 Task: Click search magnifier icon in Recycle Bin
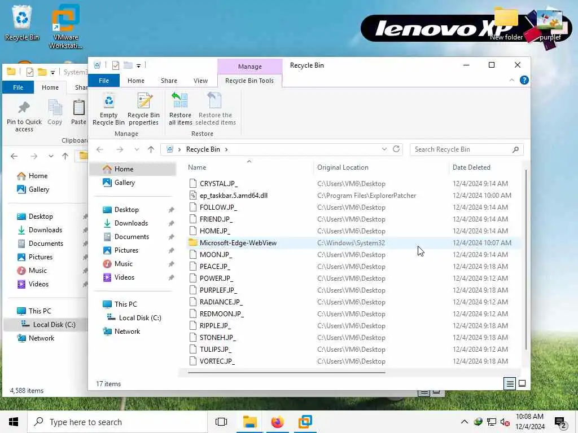click(515, 149)
